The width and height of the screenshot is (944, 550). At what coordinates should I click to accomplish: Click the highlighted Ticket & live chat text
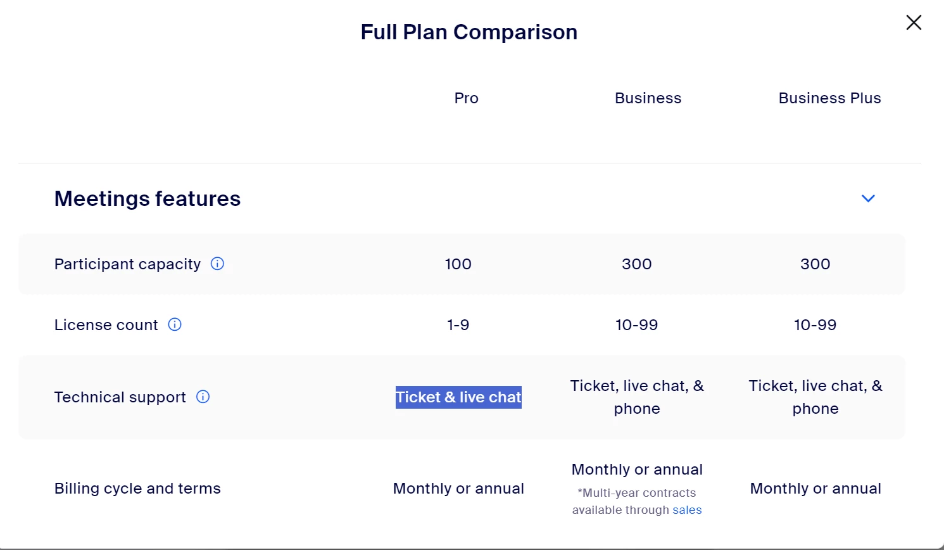pyautogui.click(x=458, y=397)
